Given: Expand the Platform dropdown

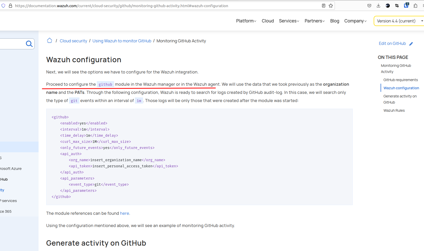Looking at the screenshot, I should [245, 21].
